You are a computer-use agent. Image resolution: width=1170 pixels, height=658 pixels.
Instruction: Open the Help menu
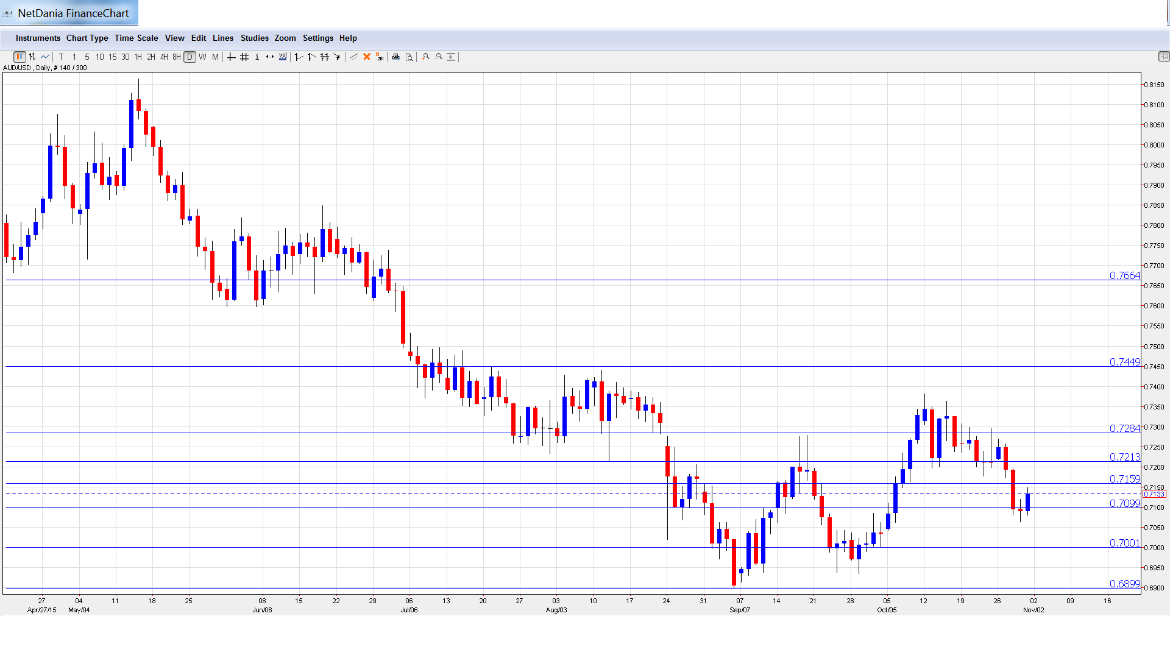pos(348,38)
